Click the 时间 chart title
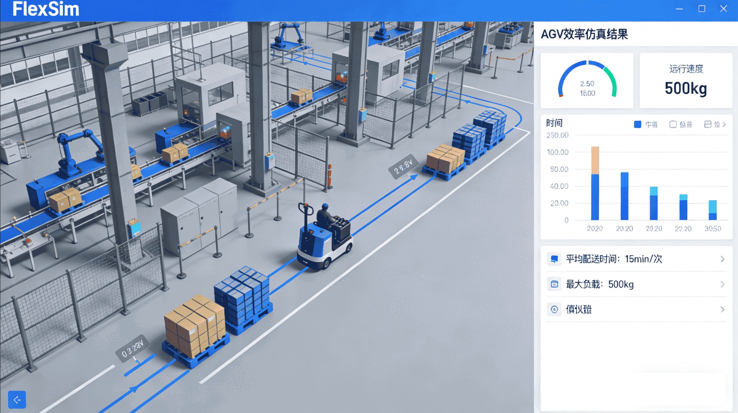Viewport: 738px width, 413px height. (x=554, y=123)
